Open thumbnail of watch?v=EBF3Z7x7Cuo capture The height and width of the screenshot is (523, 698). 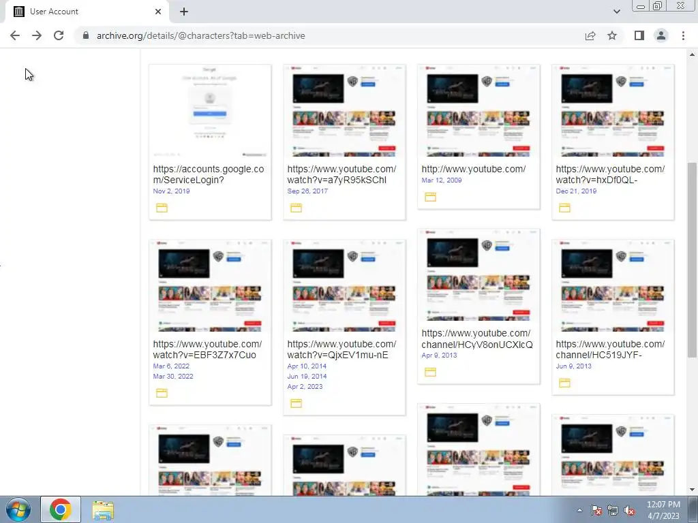coord(210,286)
